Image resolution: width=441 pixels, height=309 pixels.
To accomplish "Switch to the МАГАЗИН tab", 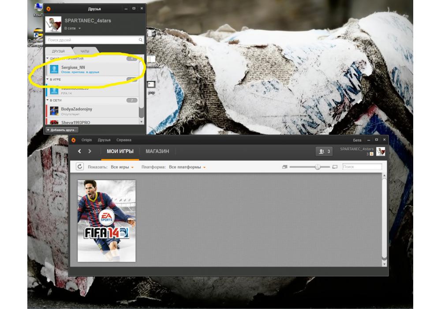I will [x=157, y=151].
